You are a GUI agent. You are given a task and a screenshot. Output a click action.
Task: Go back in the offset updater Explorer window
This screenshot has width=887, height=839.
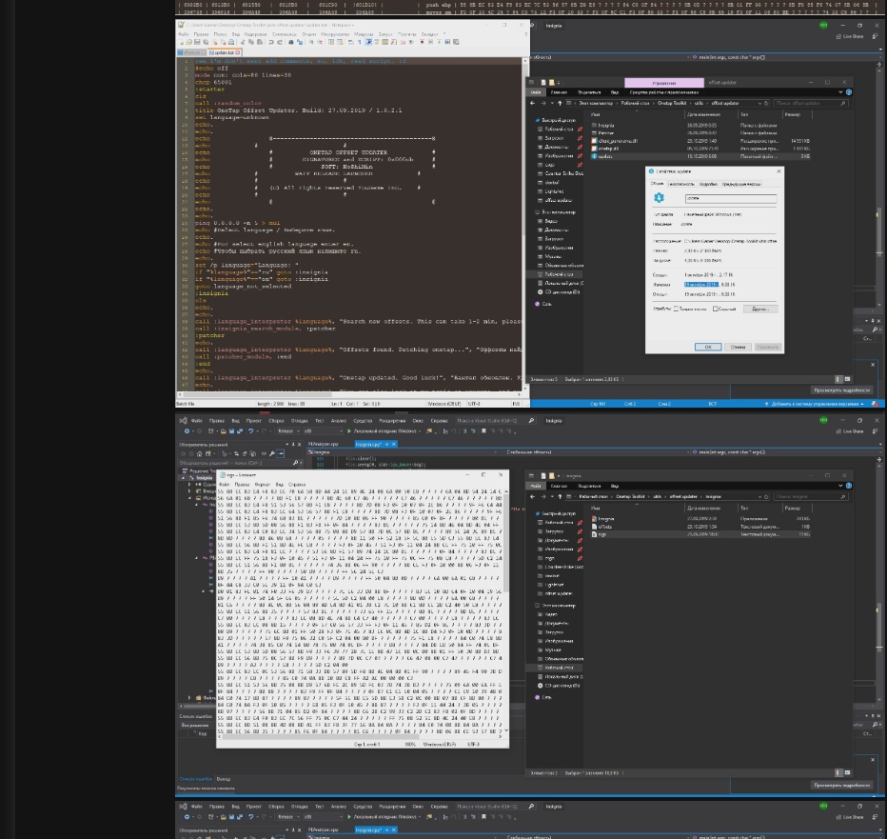532,103
